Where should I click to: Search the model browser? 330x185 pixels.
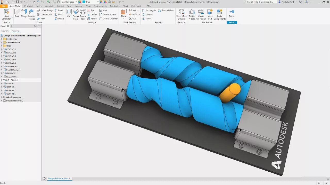[36, 26]
